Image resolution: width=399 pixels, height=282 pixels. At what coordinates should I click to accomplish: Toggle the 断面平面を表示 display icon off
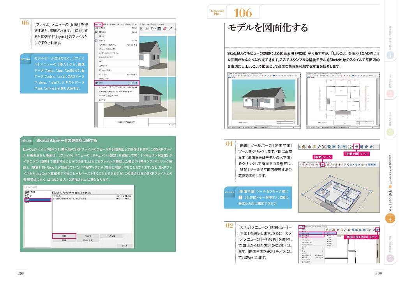(378, 230)
